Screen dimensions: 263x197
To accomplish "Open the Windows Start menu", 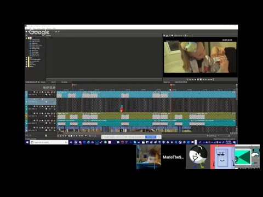I will 27,142.
